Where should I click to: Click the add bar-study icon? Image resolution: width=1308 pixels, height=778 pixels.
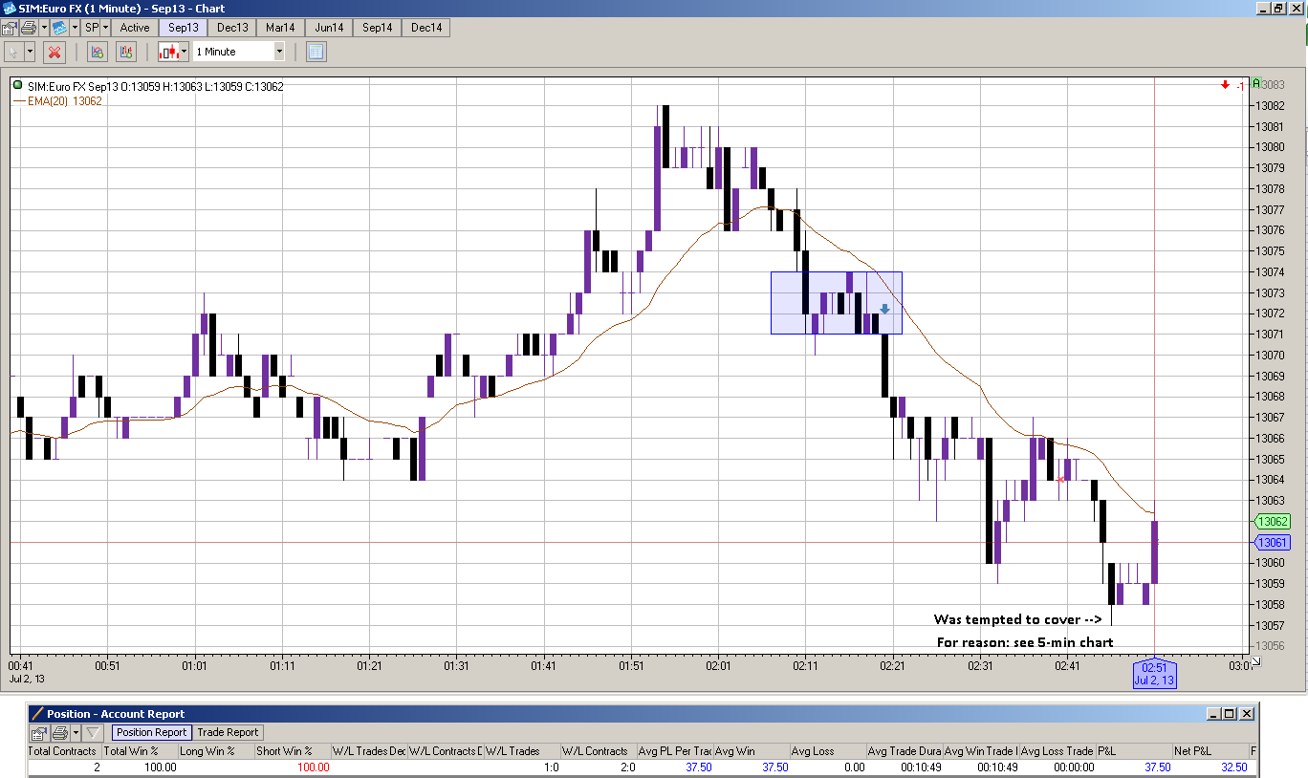coord(126,52)
